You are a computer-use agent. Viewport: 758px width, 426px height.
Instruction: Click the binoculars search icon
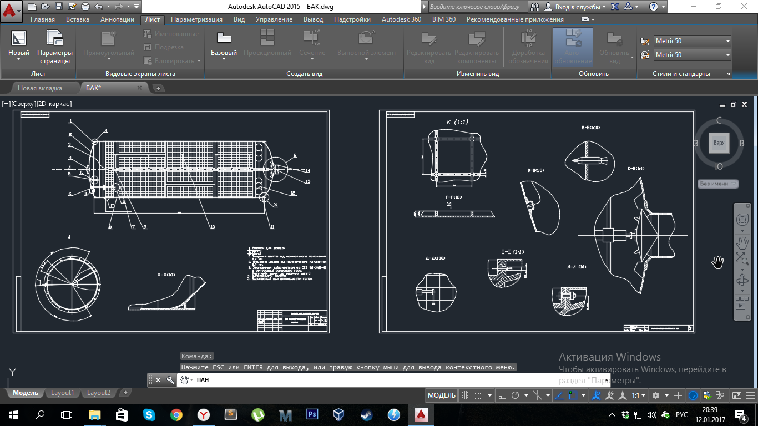coord(535,7)
